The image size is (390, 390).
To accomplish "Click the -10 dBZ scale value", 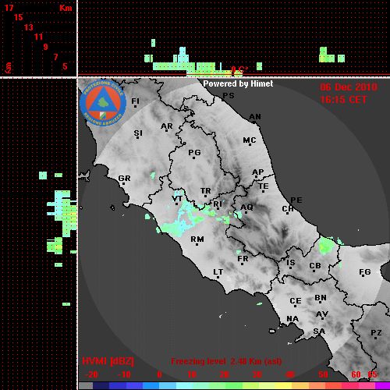I will [124, 374].
